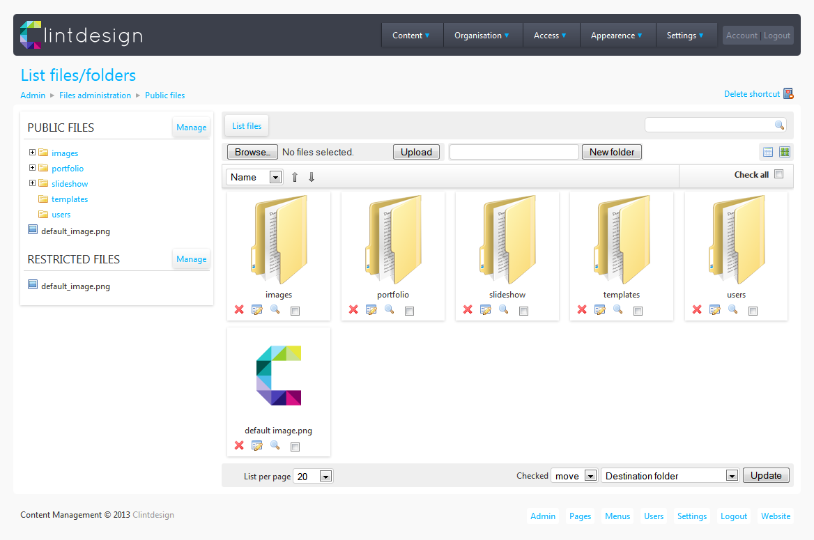814x540 pixels.
Task: Check the templates folder checkbox
Action: click(x=638, y=311)
